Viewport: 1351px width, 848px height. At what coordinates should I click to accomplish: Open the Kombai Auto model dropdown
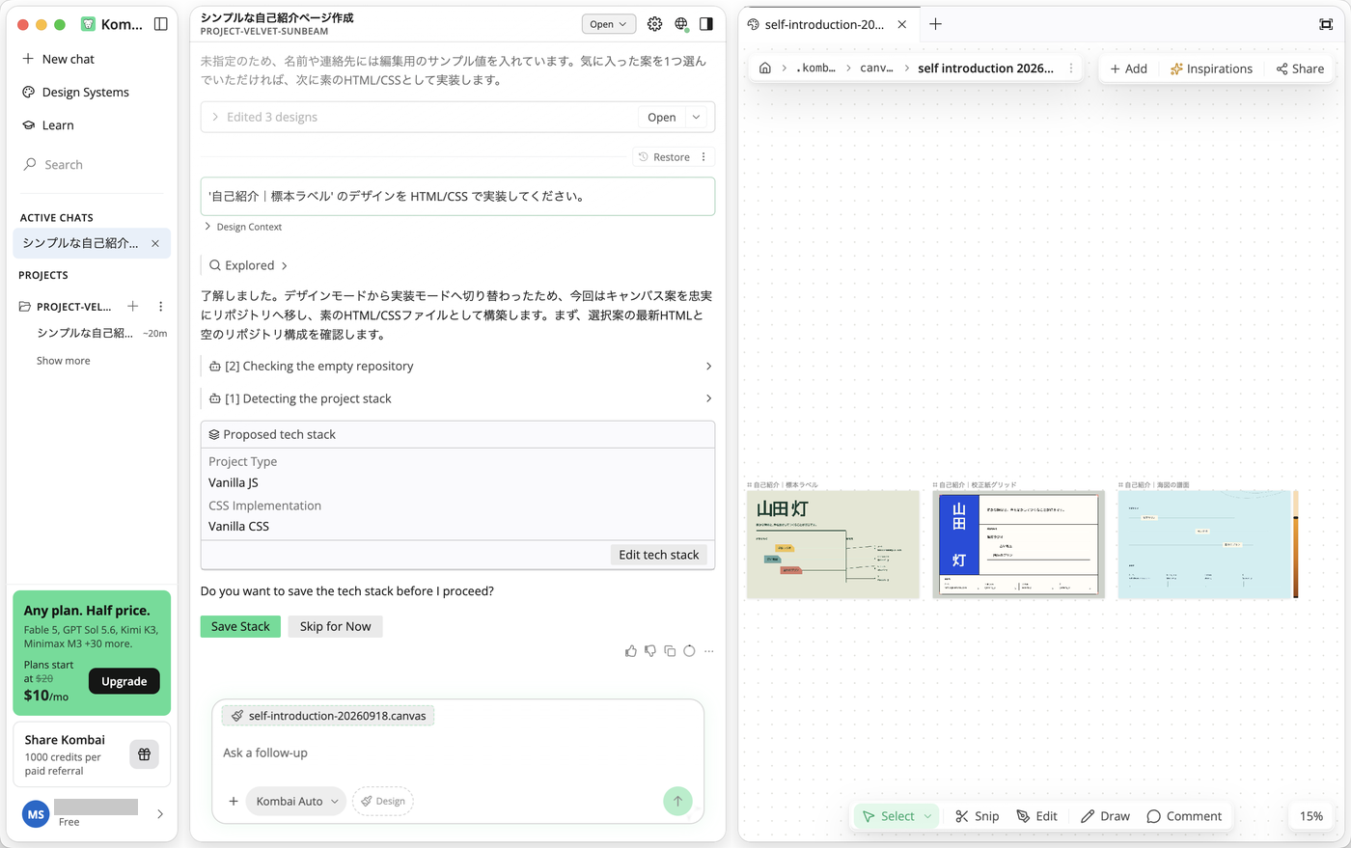pyautogui.click(x=296, y=801)
